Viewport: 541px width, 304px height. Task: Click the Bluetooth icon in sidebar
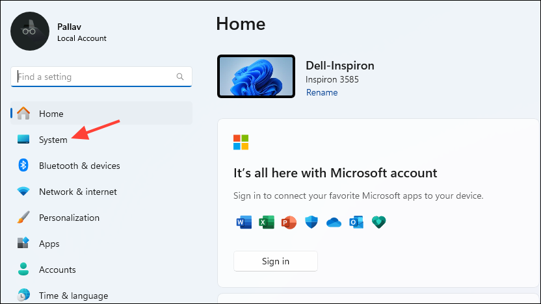[x=23, y=165]
